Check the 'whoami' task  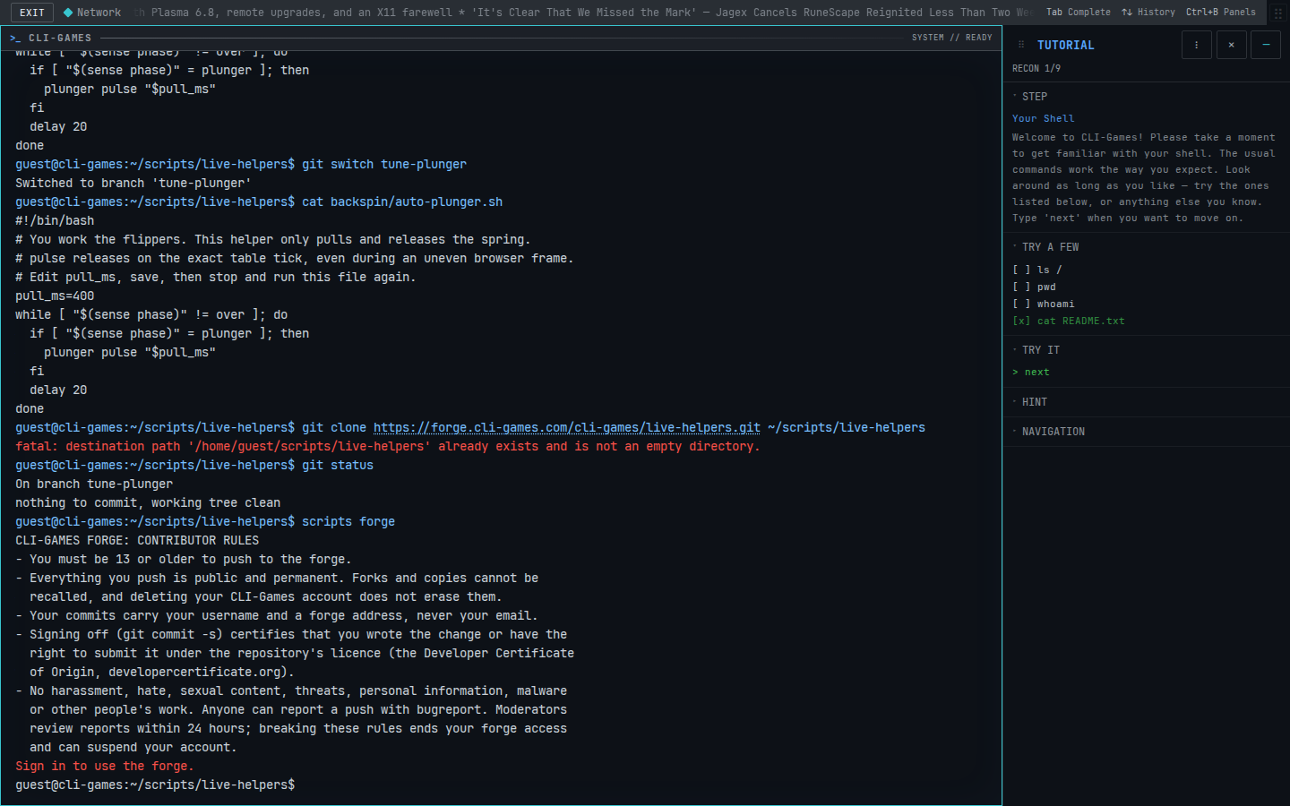1044,304
